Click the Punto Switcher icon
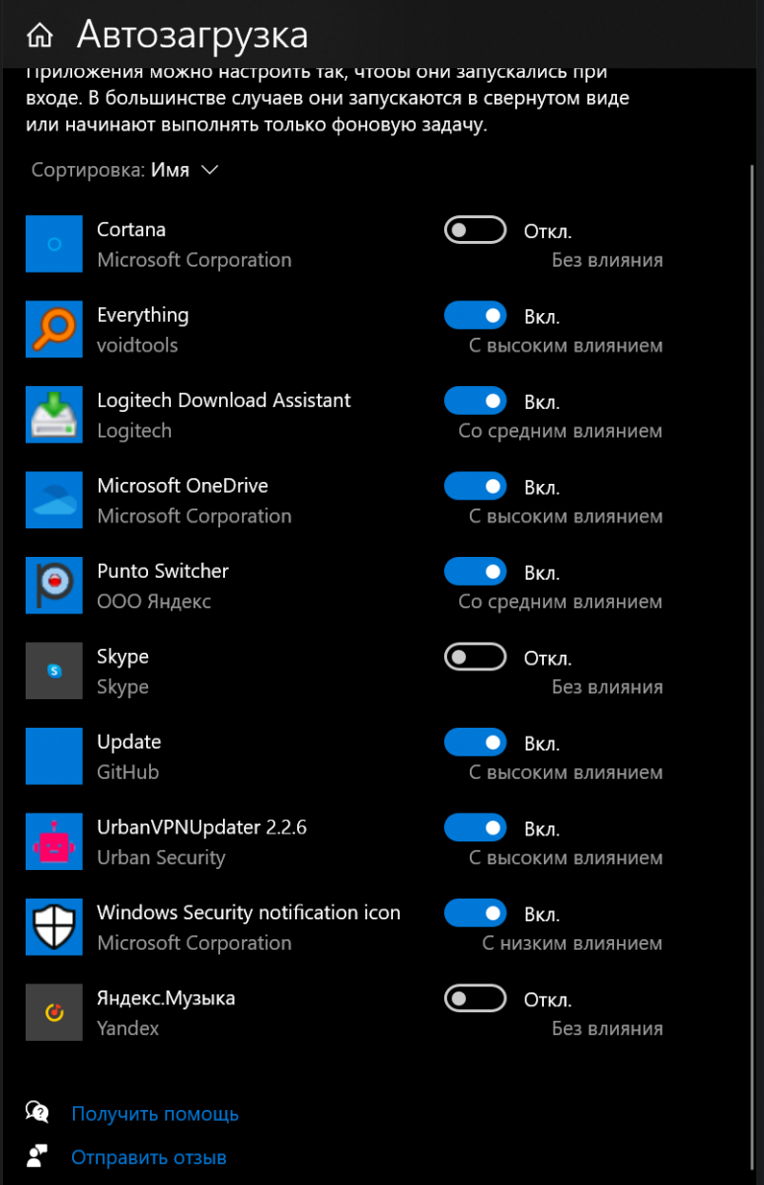Screen dimensions: 764x1185 pyautogui.click(x=54, y=586)
